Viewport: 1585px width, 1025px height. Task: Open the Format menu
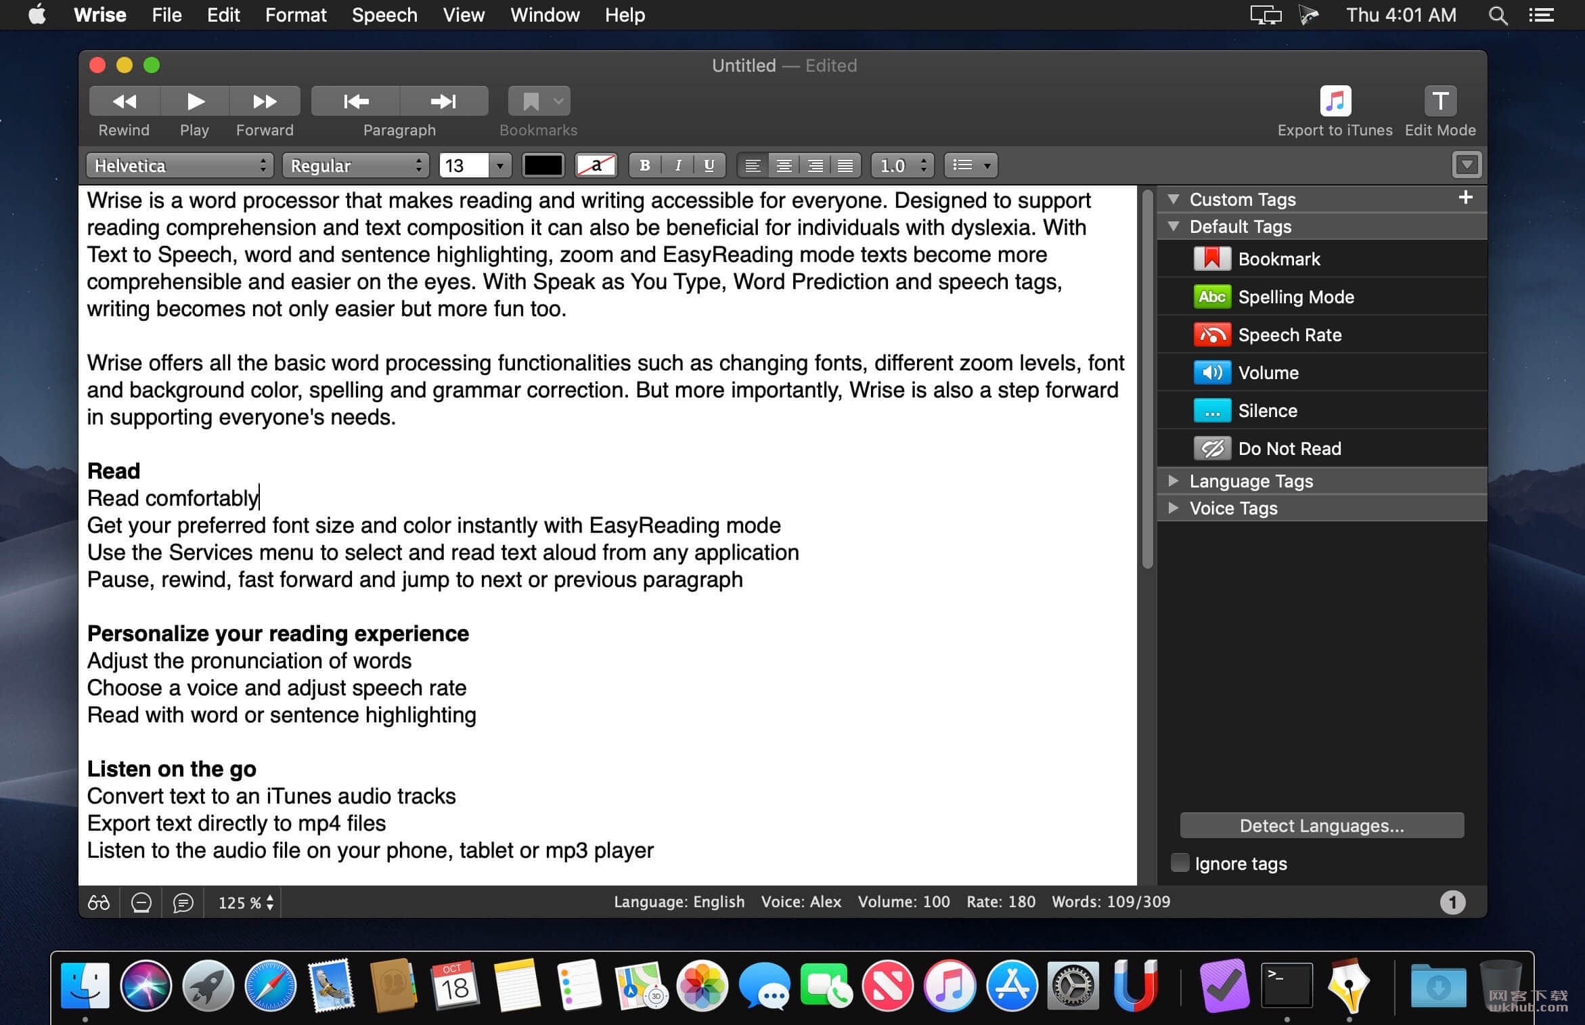[296, 15]
